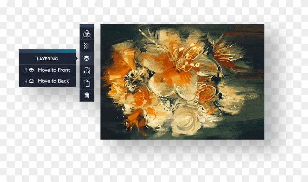
Task: Open the color overlay circles tool
Action: 87,34
